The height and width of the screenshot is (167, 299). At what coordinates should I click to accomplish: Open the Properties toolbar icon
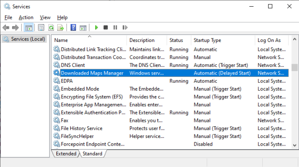pos(41,28)
